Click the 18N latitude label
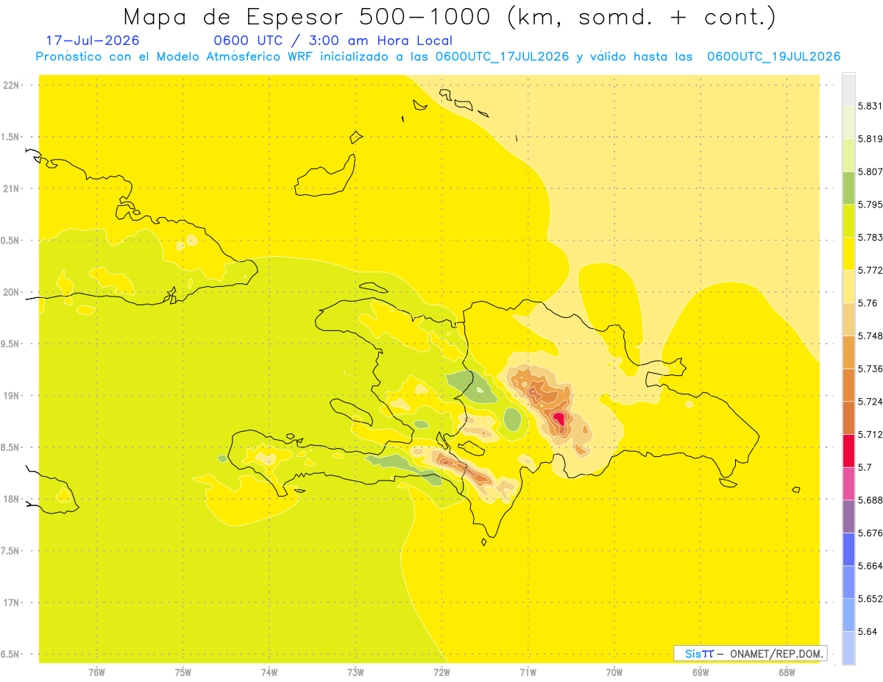This screenshot has height=682, width=883. point(11,499)
